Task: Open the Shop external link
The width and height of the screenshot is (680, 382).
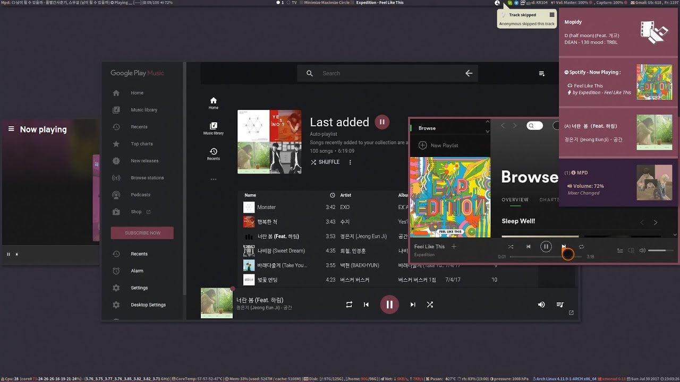Action: (x=140, y=212)
